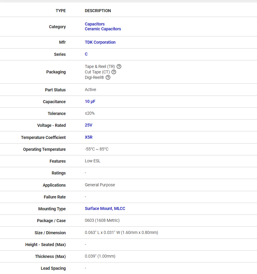The width and height of the screenshot is (257, 274).
Task: Click the DESCRIPTION column header
Action: (x=98, y=11)
